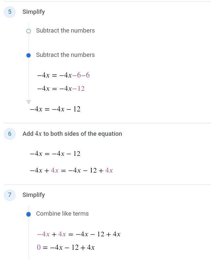Click the equation beginning with purple 0
Viewport: 211px width, 260px height.
[66, 248]
